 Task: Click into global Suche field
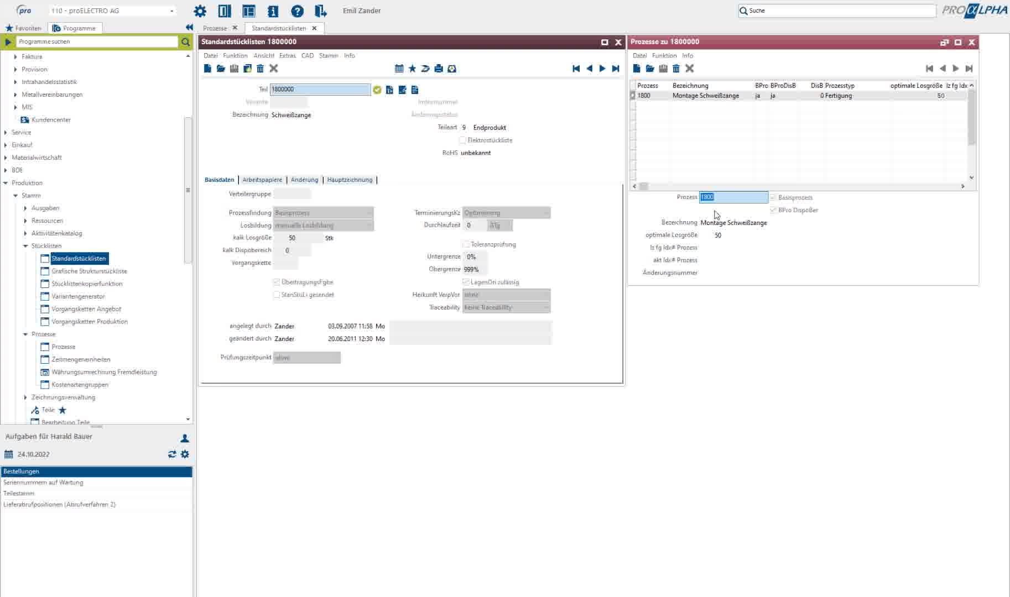click(x=837, y=11)
